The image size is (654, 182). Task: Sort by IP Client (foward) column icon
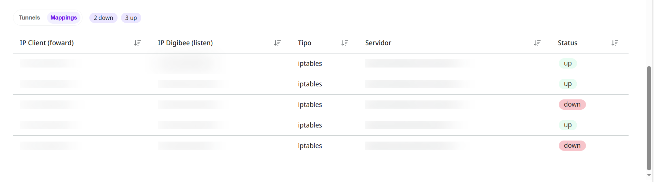(137, 43)
